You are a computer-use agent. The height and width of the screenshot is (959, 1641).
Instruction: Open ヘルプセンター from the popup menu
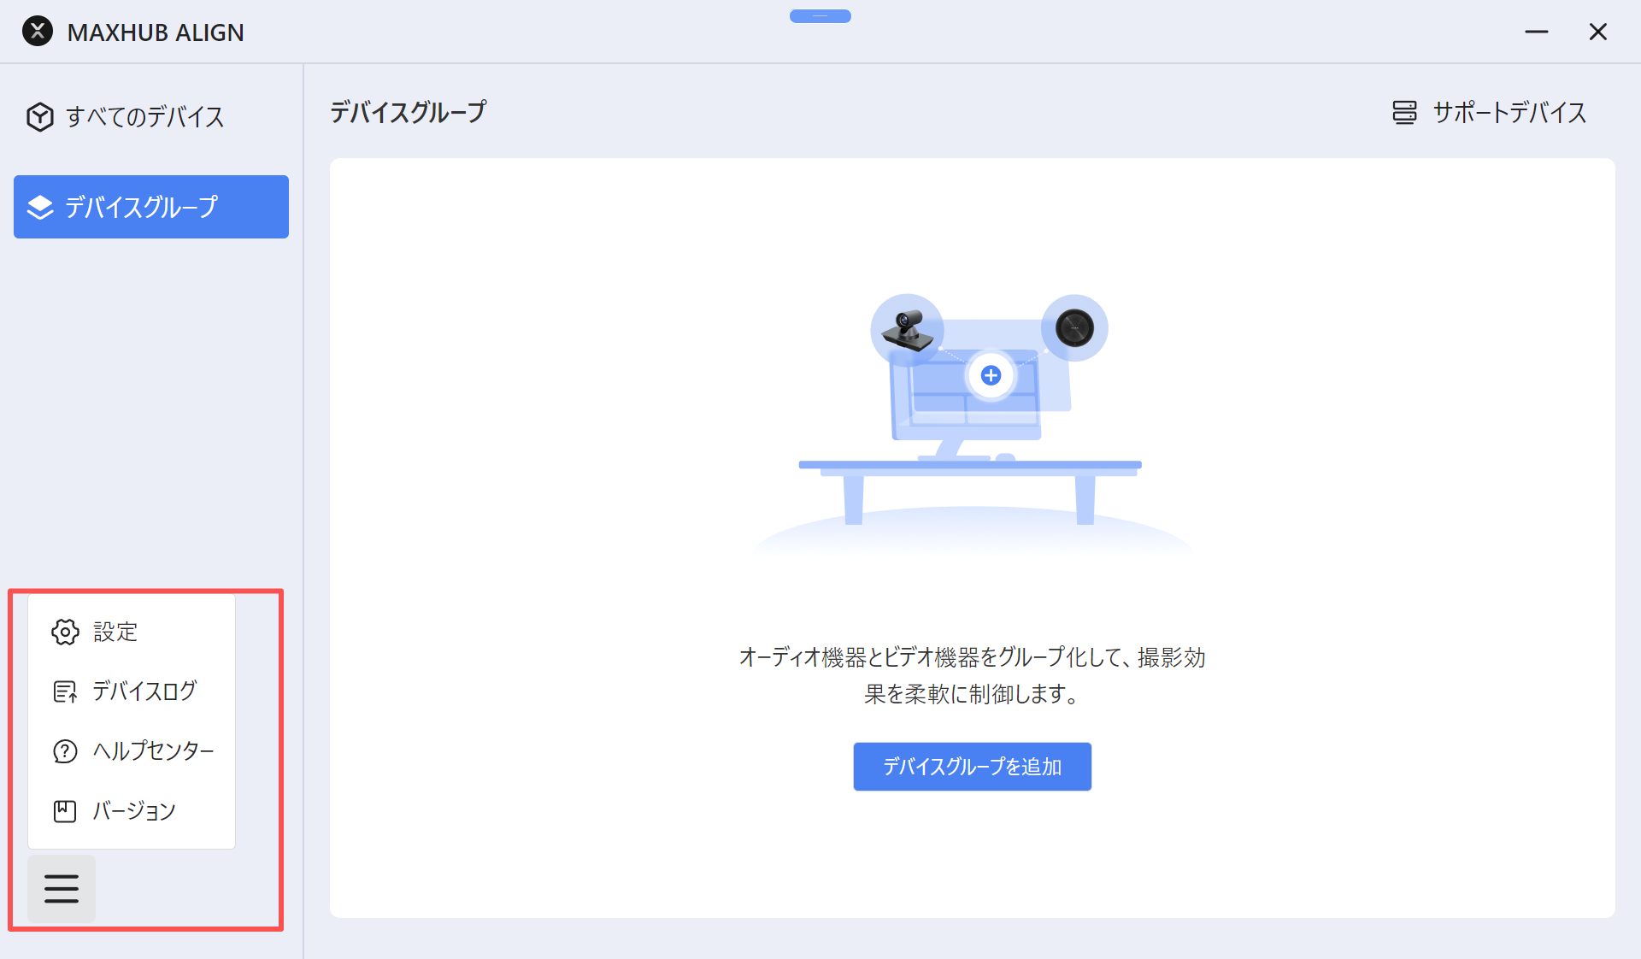tap(153, 751)
